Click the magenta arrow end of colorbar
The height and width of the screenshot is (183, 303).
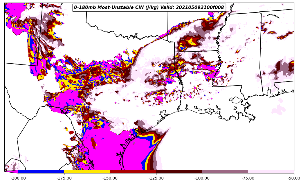point(12,171)
